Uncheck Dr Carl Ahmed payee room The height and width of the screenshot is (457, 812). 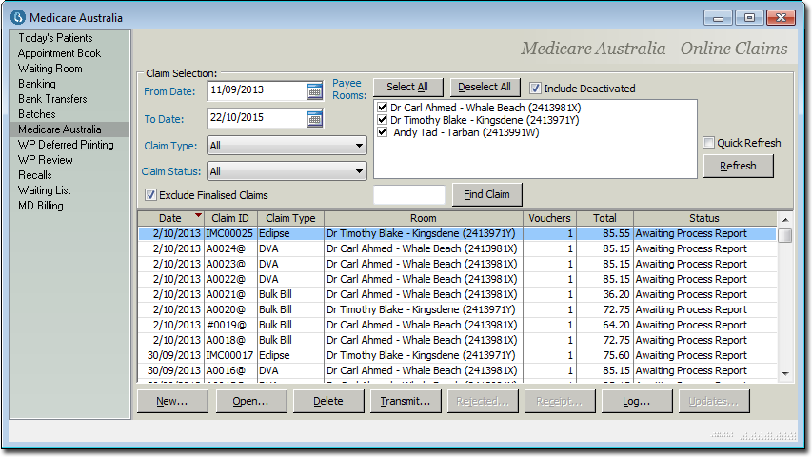tap(382, 108)
